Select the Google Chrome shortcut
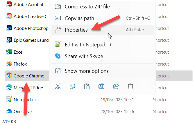 pyautogui.click(x=29, y=76)
